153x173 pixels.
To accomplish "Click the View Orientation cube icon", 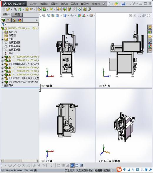I will [x=57, y=16].
